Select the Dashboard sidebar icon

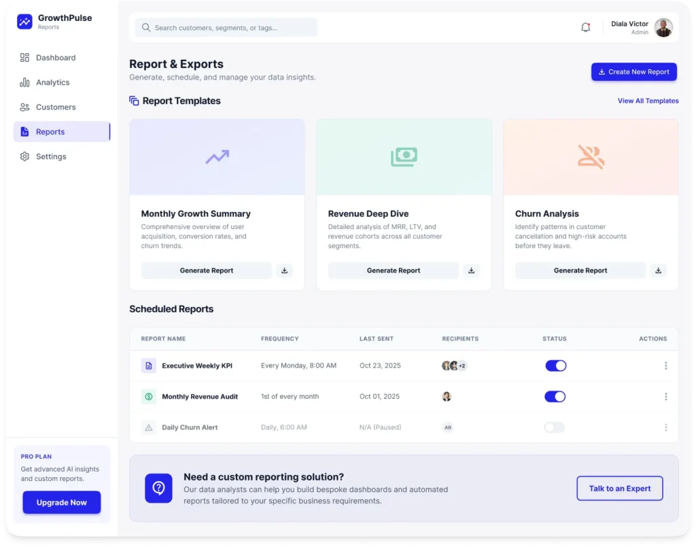pos(24,58)
